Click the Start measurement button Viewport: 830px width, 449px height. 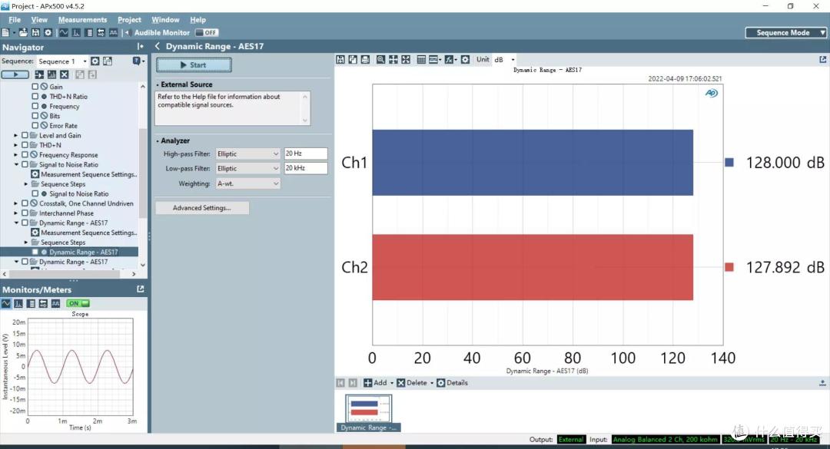click(194, 65)
